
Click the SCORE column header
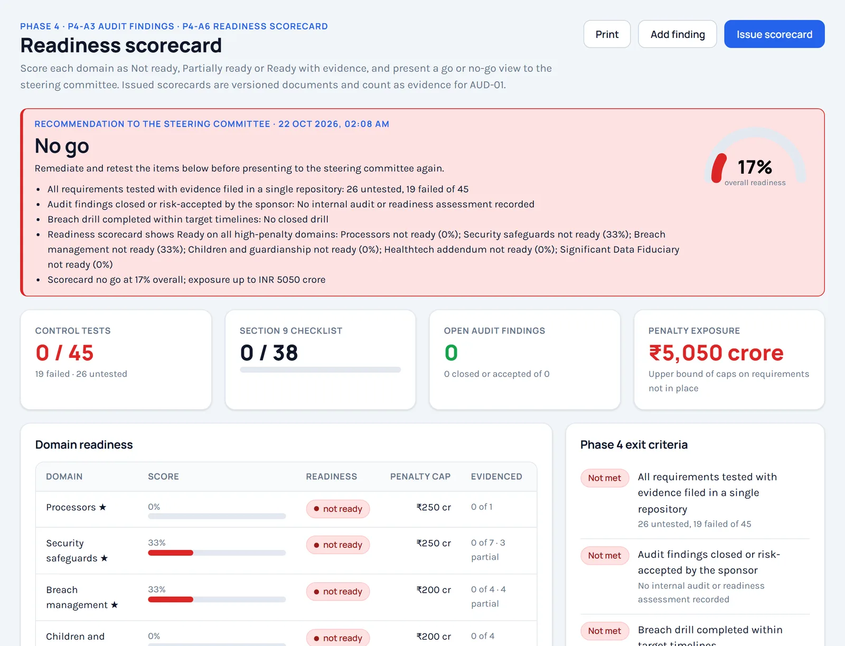163,477
